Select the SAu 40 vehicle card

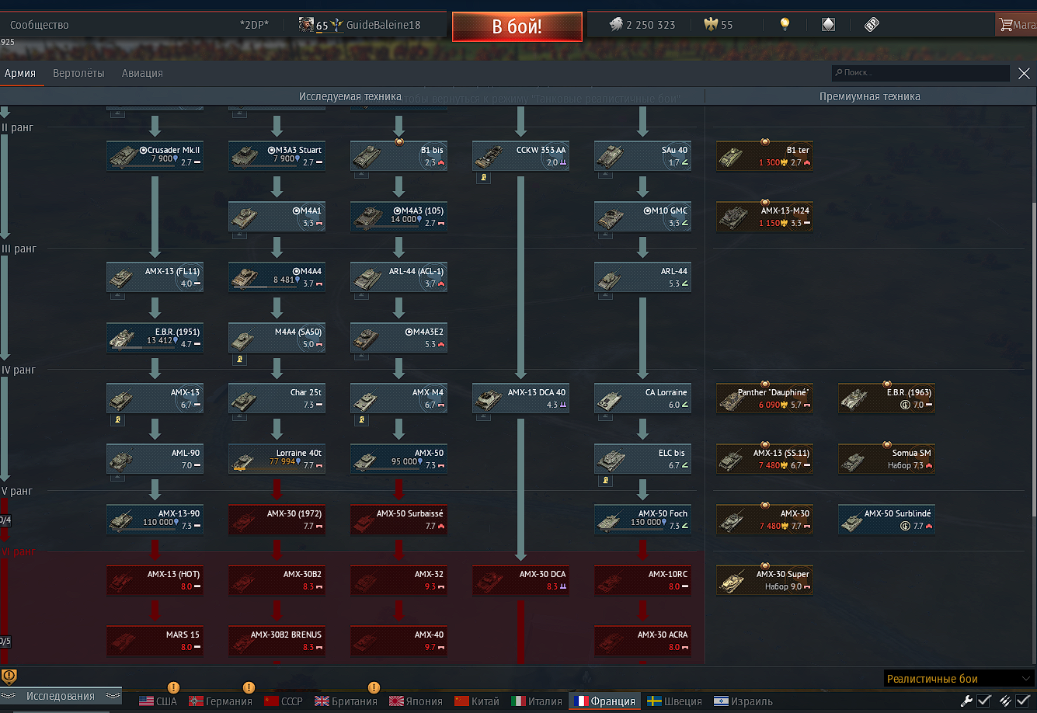642,156
